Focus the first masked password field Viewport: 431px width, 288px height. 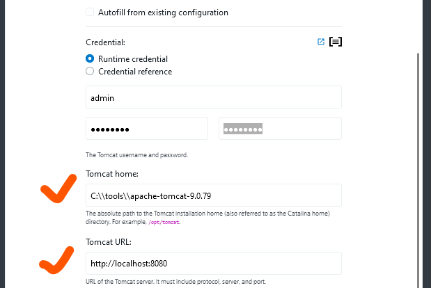[x=147, y=129]
